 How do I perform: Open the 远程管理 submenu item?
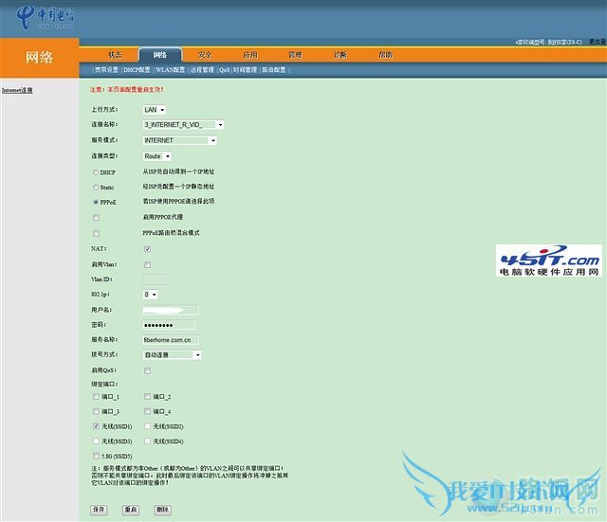(x=202, y=70)
